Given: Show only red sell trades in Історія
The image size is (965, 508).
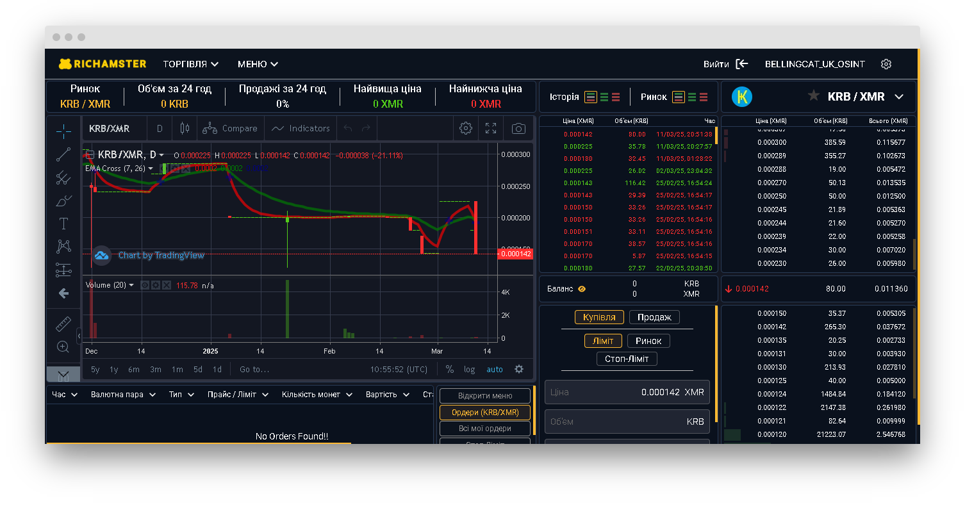Looking at the screenshot, I should [x=616, y=97].
